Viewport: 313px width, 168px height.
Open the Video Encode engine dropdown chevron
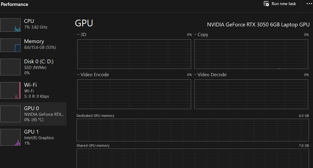pos(78,75)
